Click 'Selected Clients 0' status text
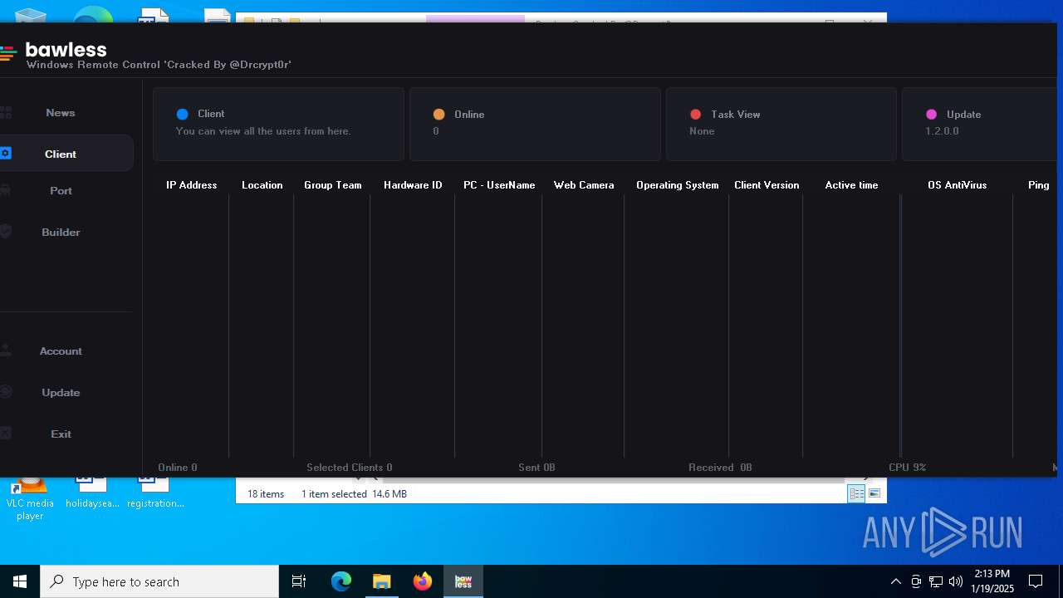This screenshot has width=1063, height=598. [349, 468]
